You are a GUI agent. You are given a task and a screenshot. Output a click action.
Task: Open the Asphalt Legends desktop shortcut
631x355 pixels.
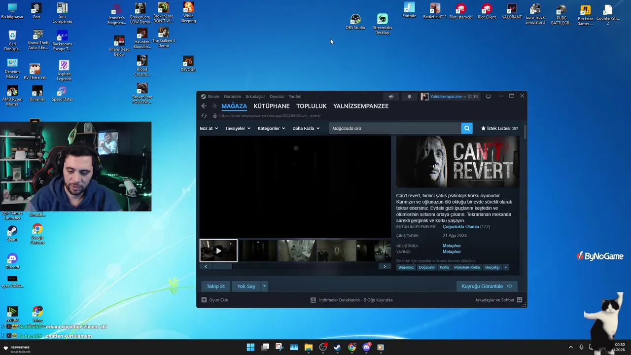click(x=64, y=70)
